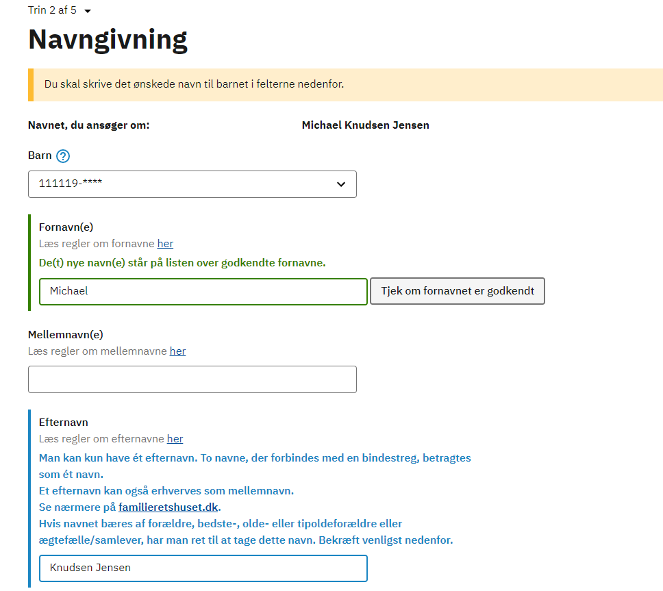Image resolution: width=663 pixels, height=591 pixels.
Task: Click the yellow info banner text
Action: [x=194, y=84]
